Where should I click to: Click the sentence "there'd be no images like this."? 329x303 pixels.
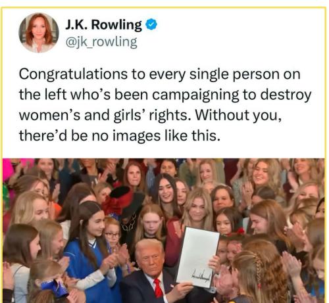(119, 135)
